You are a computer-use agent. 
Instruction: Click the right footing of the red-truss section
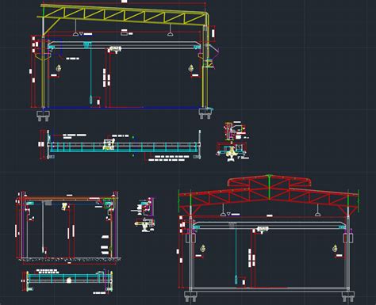coord(348,296)
